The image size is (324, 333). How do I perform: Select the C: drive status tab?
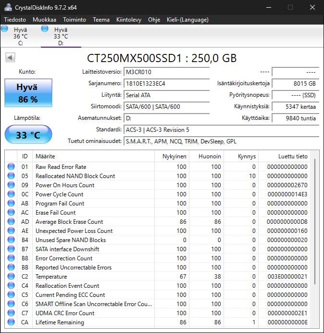pyautogui.click(x=19, y=36)
